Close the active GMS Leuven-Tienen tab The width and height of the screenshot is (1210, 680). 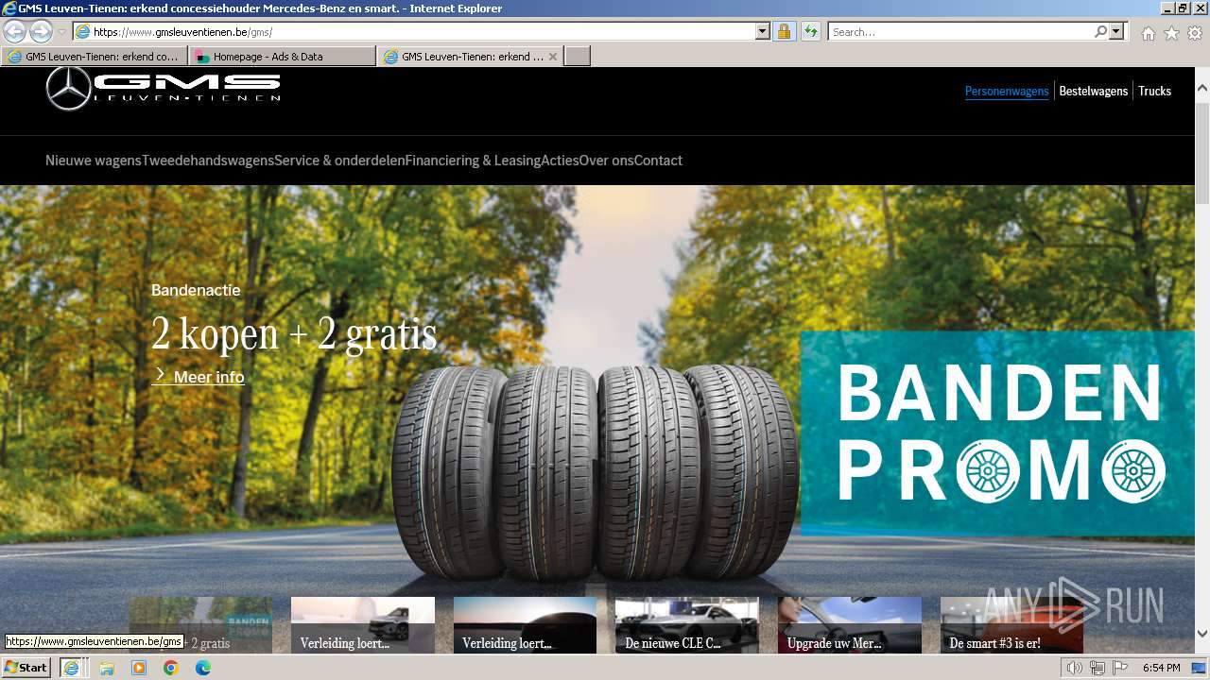pyautogui.click(x=553, y=57)
